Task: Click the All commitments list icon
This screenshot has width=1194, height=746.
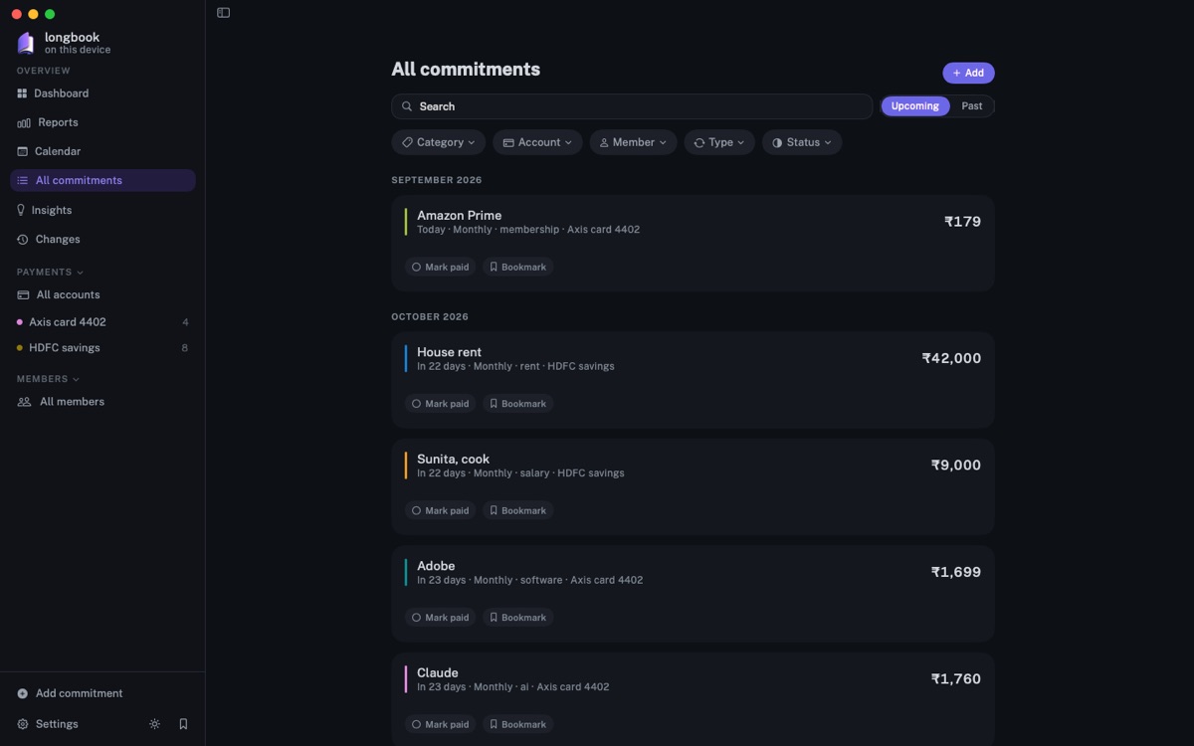Action: pyautogui.click(x=22, y=180)
